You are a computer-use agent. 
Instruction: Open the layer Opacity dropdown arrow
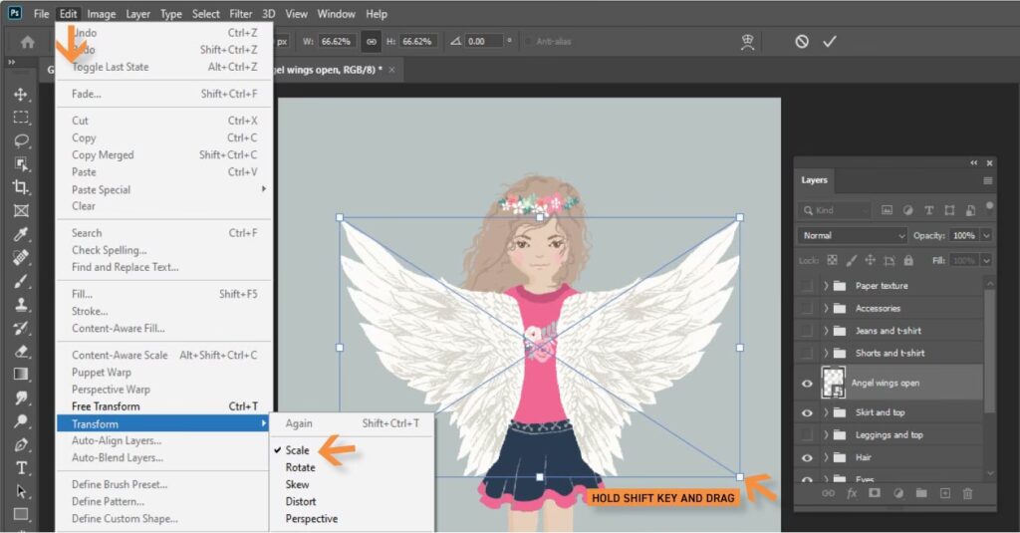click(x=986, y=236)
